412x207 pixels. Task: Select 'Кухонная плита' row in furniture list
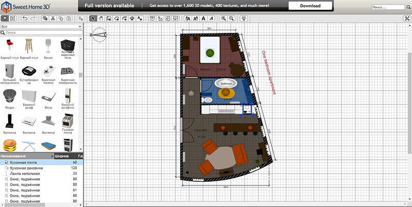(x=23, y=162)
